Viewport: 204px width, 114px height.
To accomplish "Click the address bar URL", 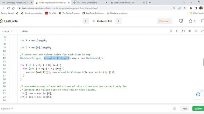I will coord(60,8).
